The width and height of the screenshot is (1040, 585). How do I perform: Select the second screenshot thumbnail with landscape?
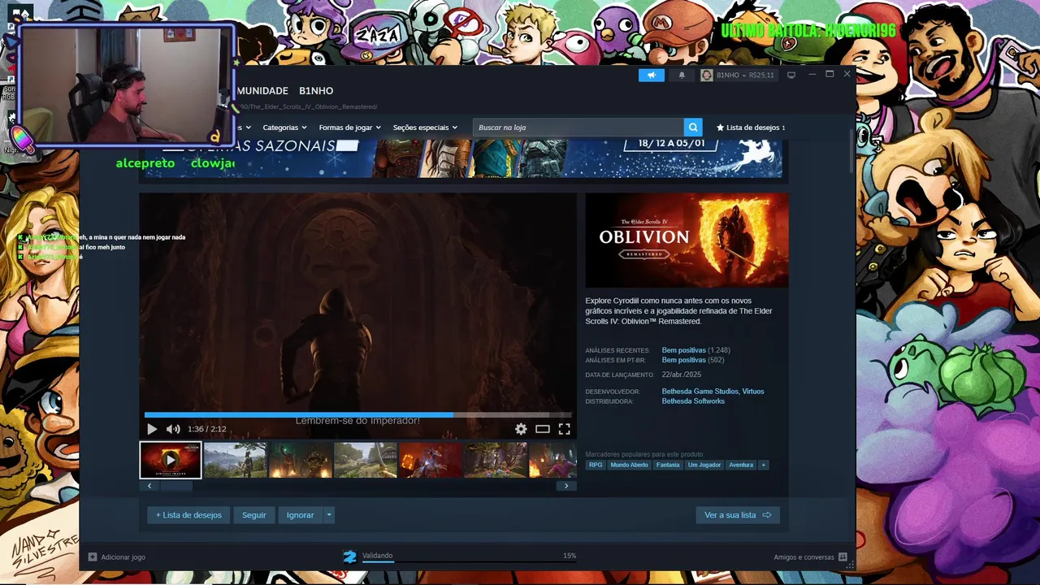pos(235,460)
